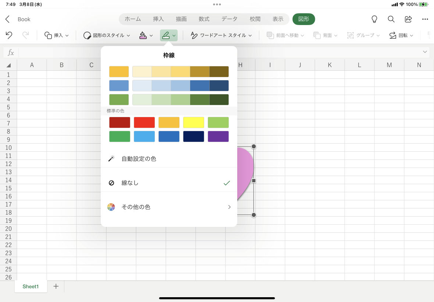Pick the main green theme color swatch
Image resolution: width=434 pixels, height=302 pixels.
(119, 99)
